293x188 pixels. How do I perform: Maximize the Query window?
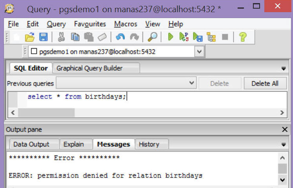click(x=256, y=6)
